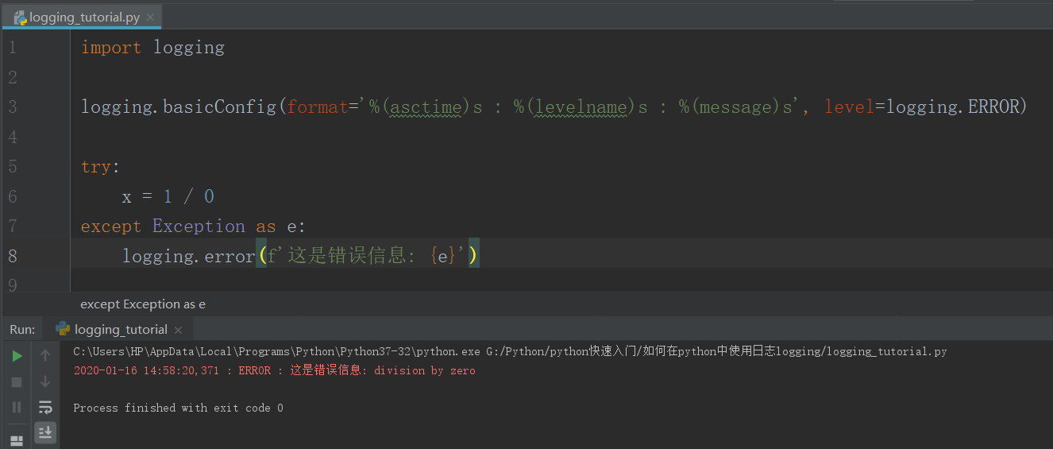Click Down the stack trace arrow
Image resolution: width=1053 pixels, height=449 pixels.
click(45, 381)
